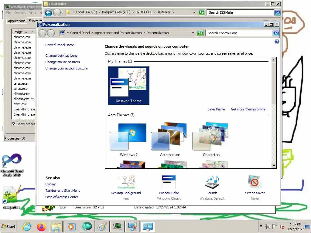Open Task Manager Options menu
The image size is (311, 233).
click(20, 13)
